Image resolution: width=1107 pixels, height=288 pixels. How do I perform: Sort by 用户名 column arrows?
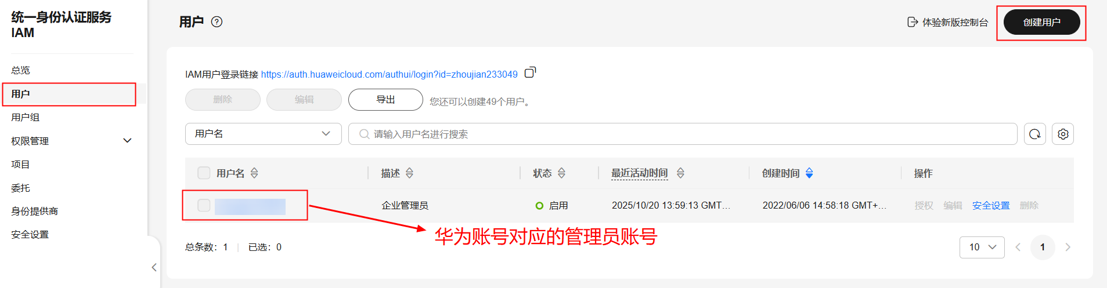(x=254, y=173)
